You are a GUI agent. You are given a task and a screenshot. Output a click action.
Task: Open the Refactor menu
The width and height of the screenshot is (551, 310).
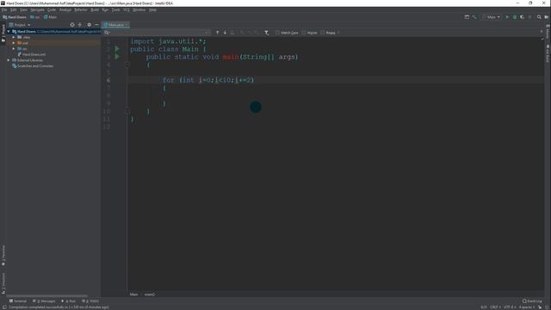point(81,9)
